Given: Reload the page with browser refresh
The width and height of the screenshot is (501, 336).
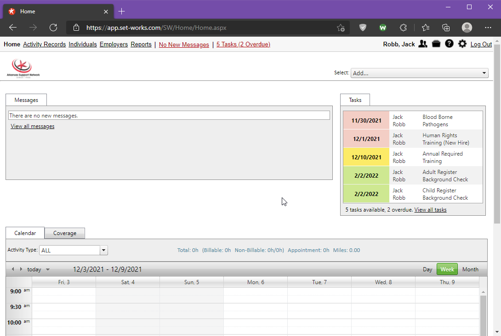Looking at the screenshot, I should pyautogui.click(x=53, y=28).
